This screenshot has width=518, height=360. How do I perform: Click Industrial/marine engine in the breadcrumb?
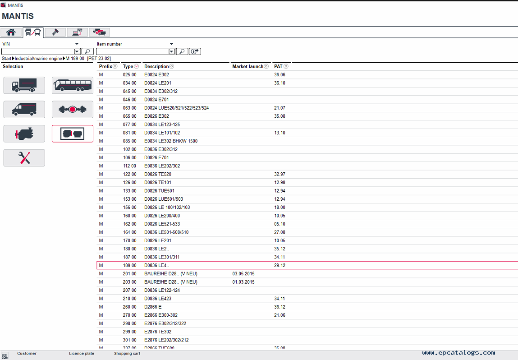(38, 59)
